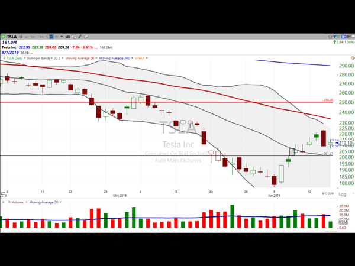Click the 8/7/2019 date text
This screenshot has height=266, width=355.
[10, 53]
